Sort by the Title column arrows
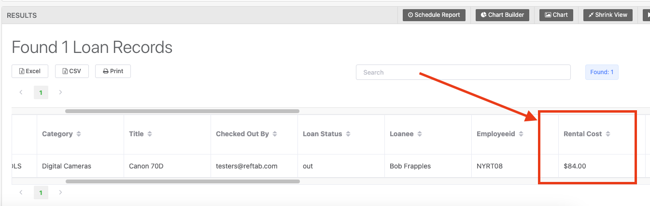This screenshot has height=206, width=650. 150,134
